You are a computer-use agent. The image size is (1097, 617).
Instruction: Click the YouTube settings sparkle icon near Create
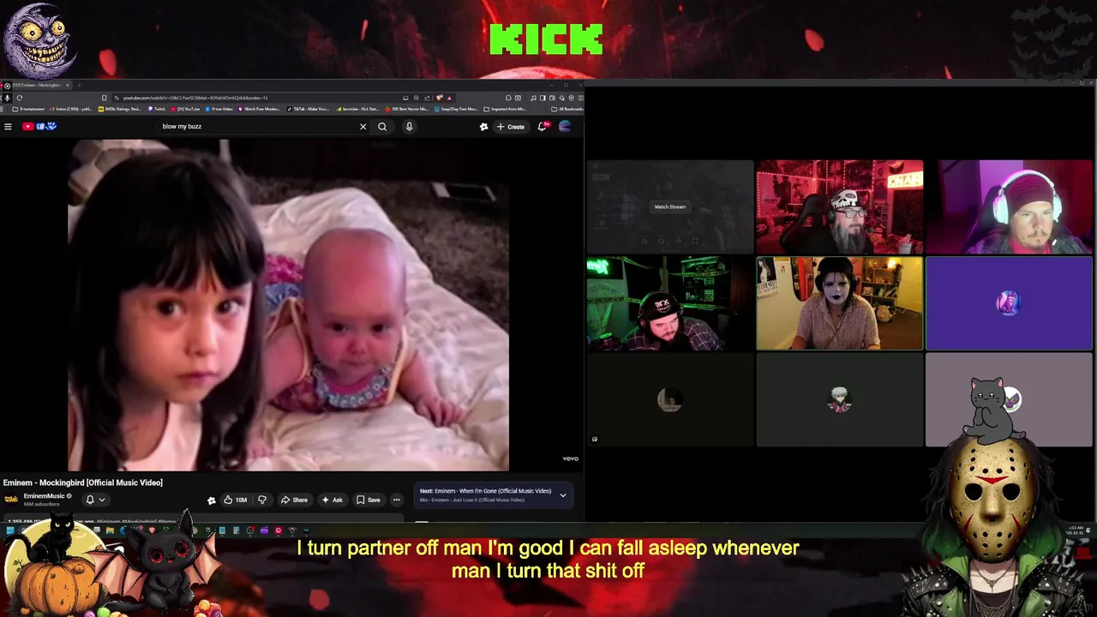click(x=483, y=127)
